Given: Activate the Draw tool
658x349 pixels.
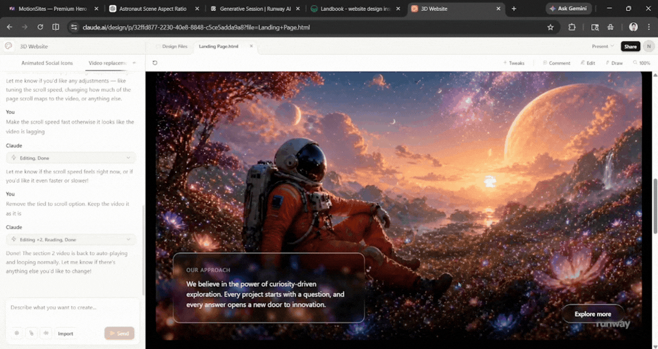Looking at the screenshot, I should pos(614,63).
